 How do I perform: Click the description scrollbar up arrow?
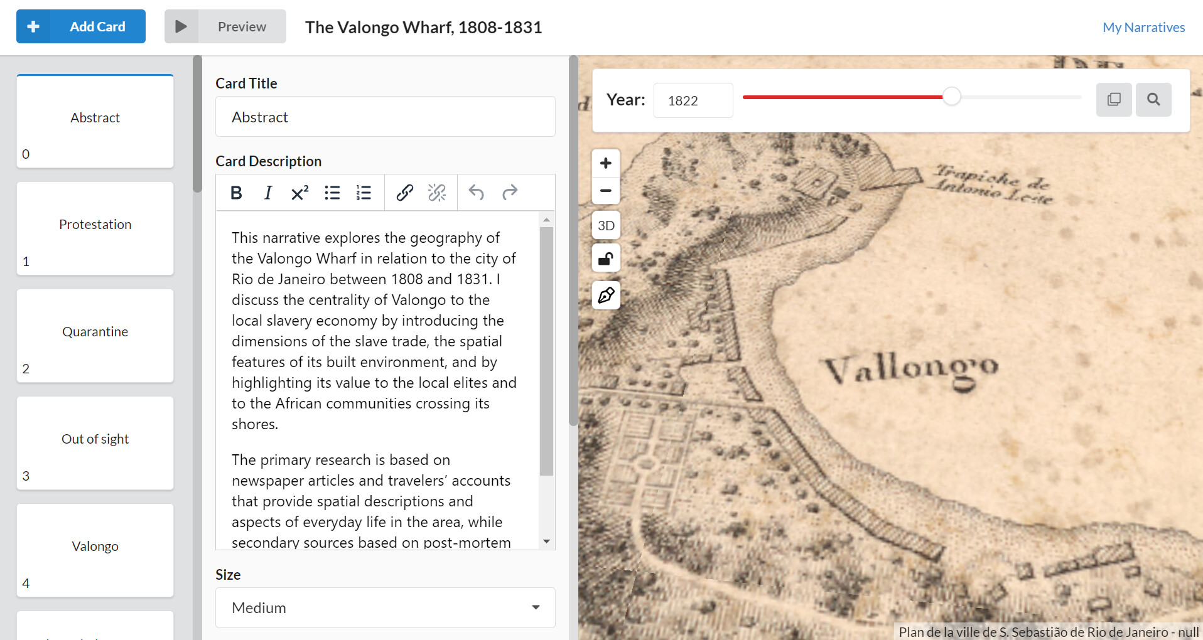tap(546, 219)
